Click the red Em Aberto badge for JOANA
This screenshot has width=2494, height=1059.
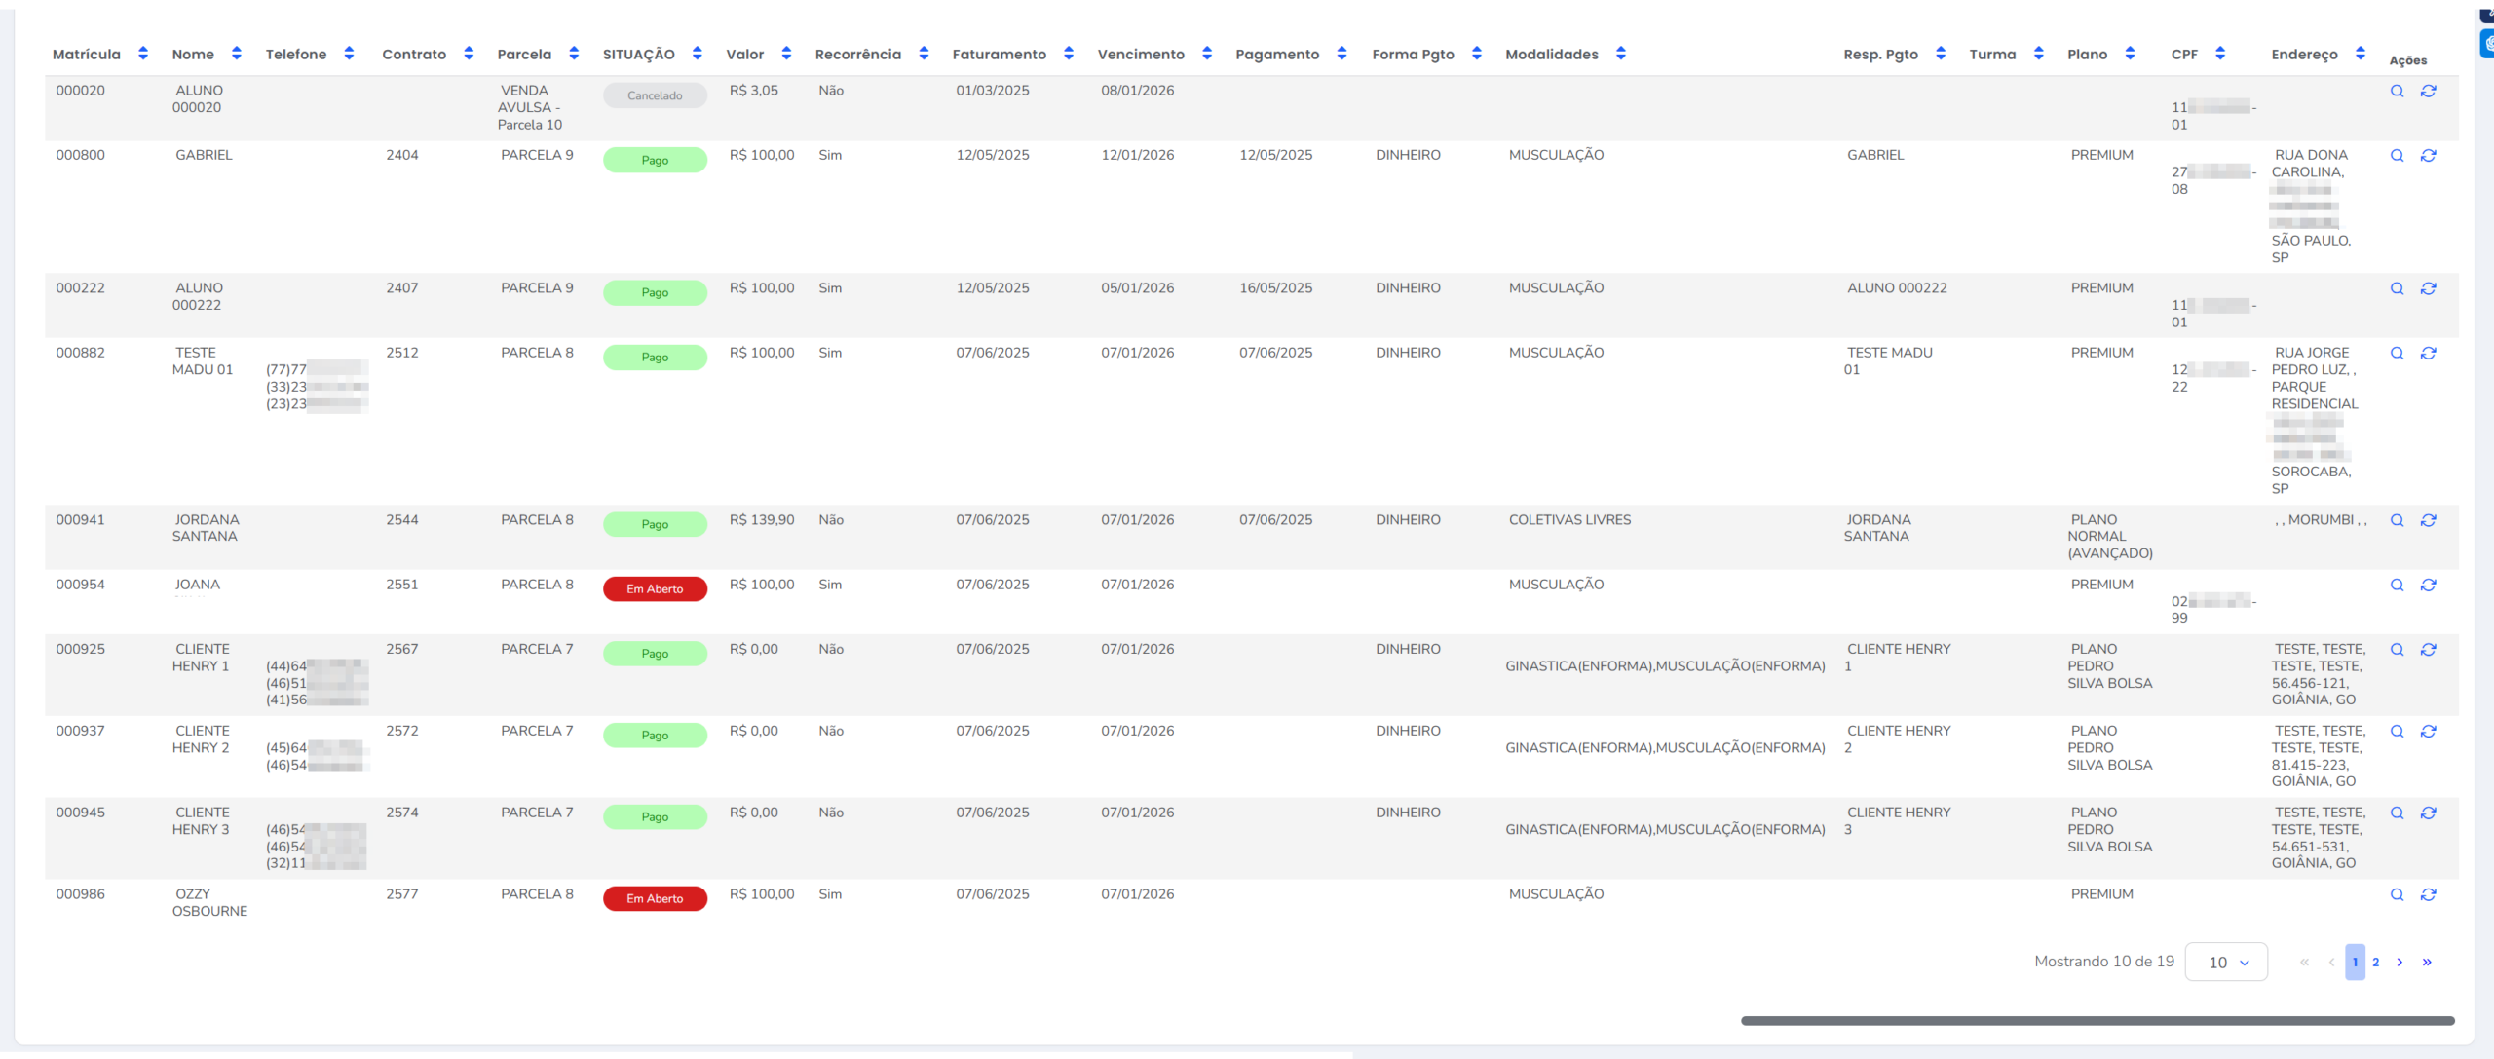pyautogui.click(x=655, y=589)
